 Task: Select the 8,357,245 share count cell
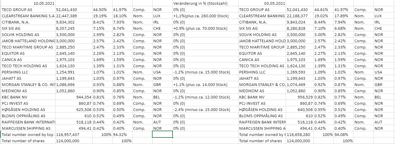click(68, 29)
